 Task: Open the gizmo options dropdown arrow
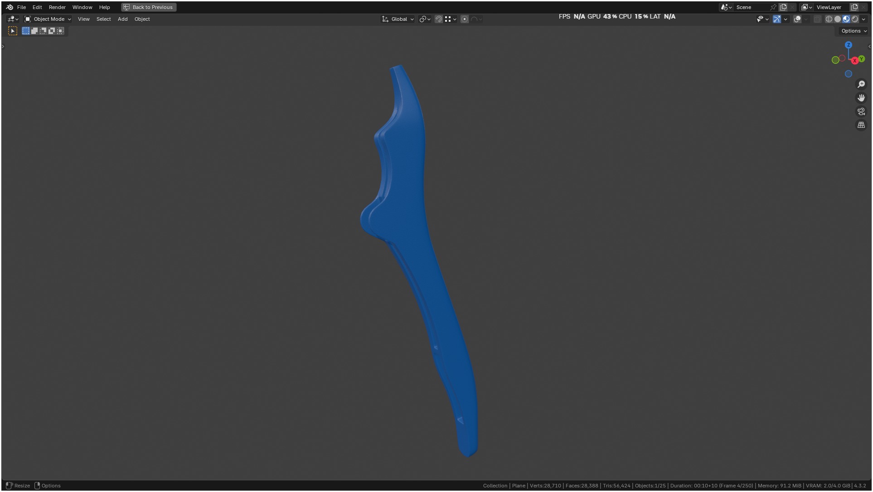tap(786, 19)
